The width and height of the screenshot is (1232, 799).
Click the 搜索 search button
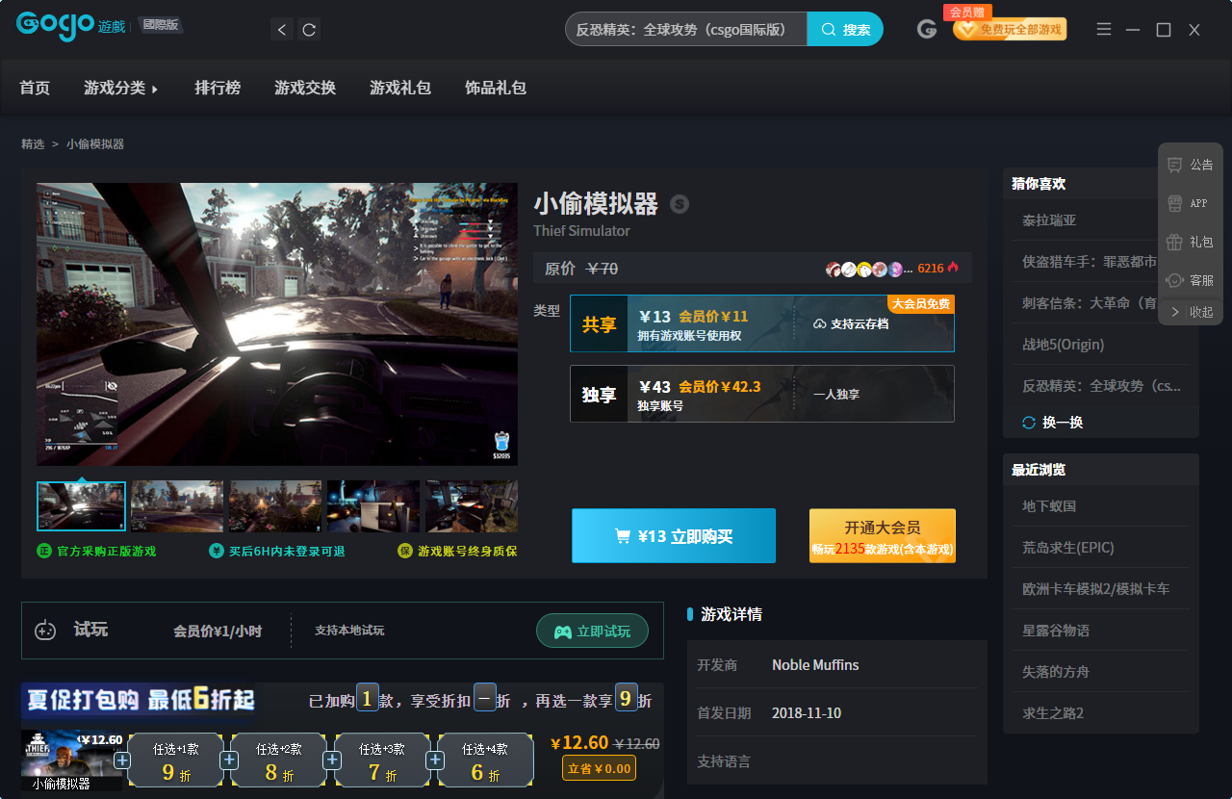[845, 29]
